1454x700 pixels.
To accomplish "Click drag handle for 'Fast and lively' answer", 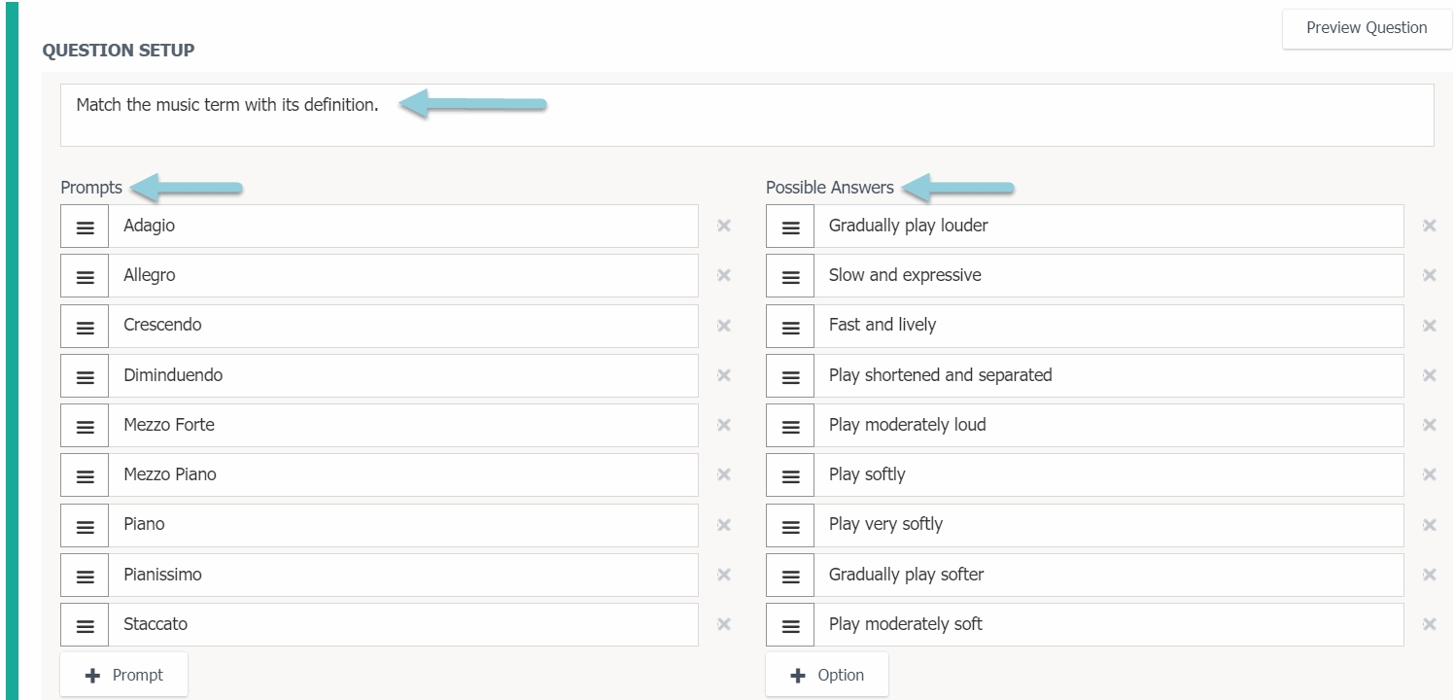I will pyautogui.click(x=790, y=327).
